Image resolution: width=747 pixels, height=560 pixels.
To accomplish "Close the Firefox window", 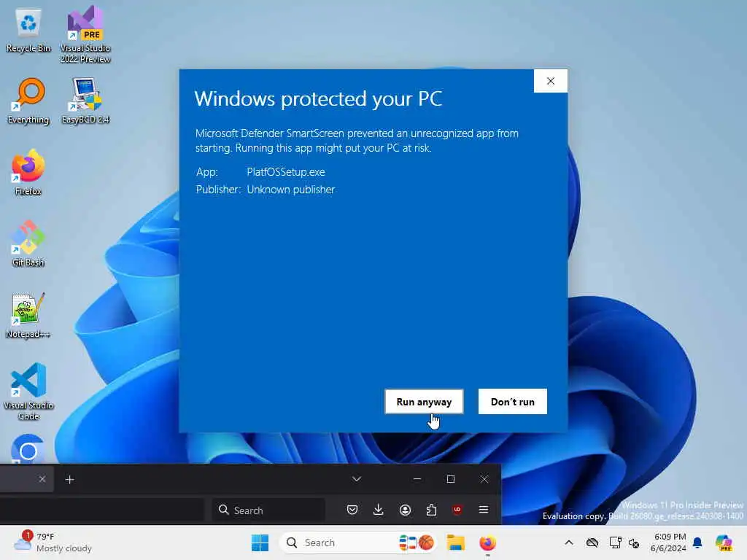I will (x=484, y=479).
